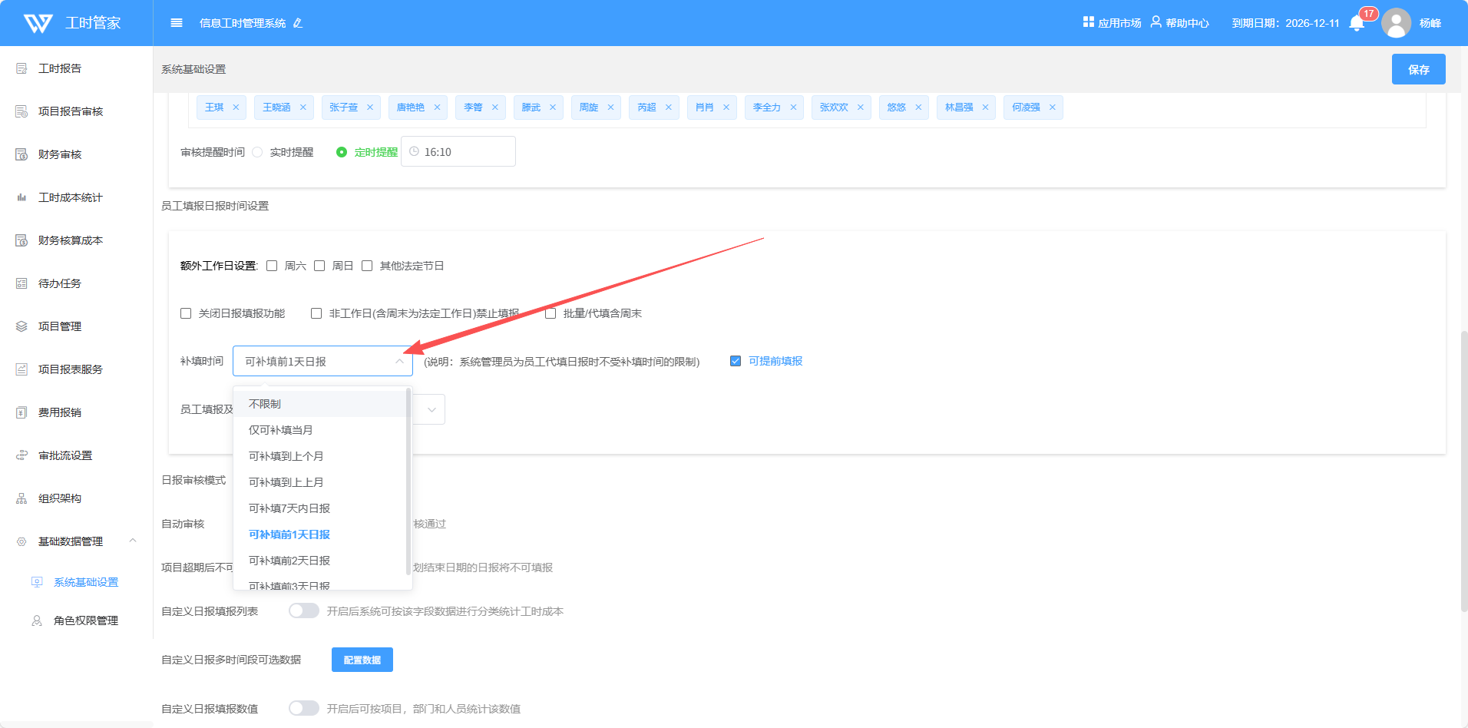Open 工时成本统计 in the sidebar
This screenshot has width=1468, height=728.
coord(70,197)
